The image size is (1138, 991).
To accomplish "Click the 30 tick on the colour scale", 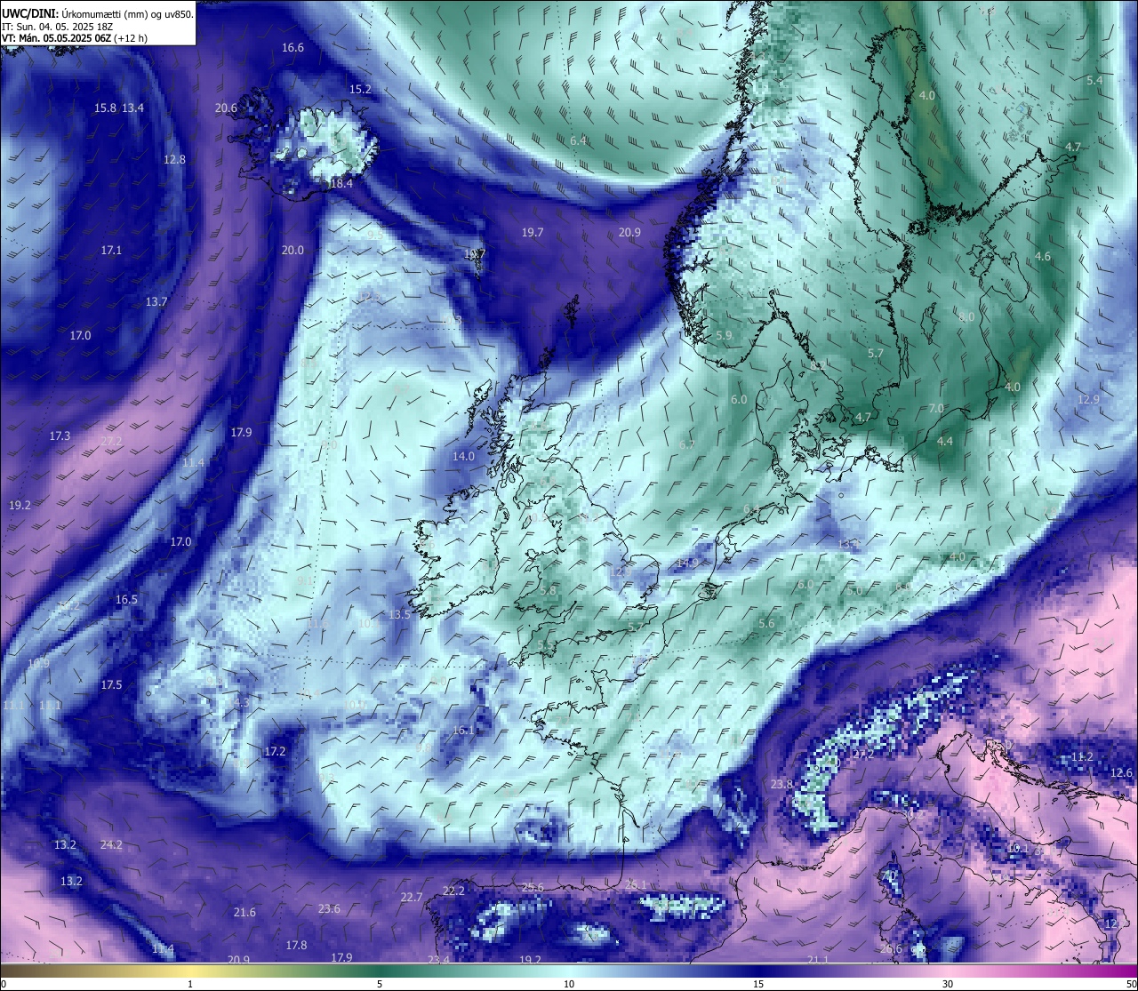I will coord(948,984).
